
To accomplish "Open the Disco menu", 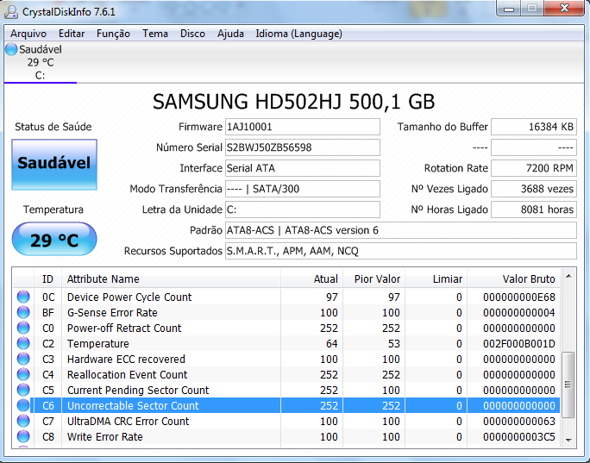I will [192, 34].
